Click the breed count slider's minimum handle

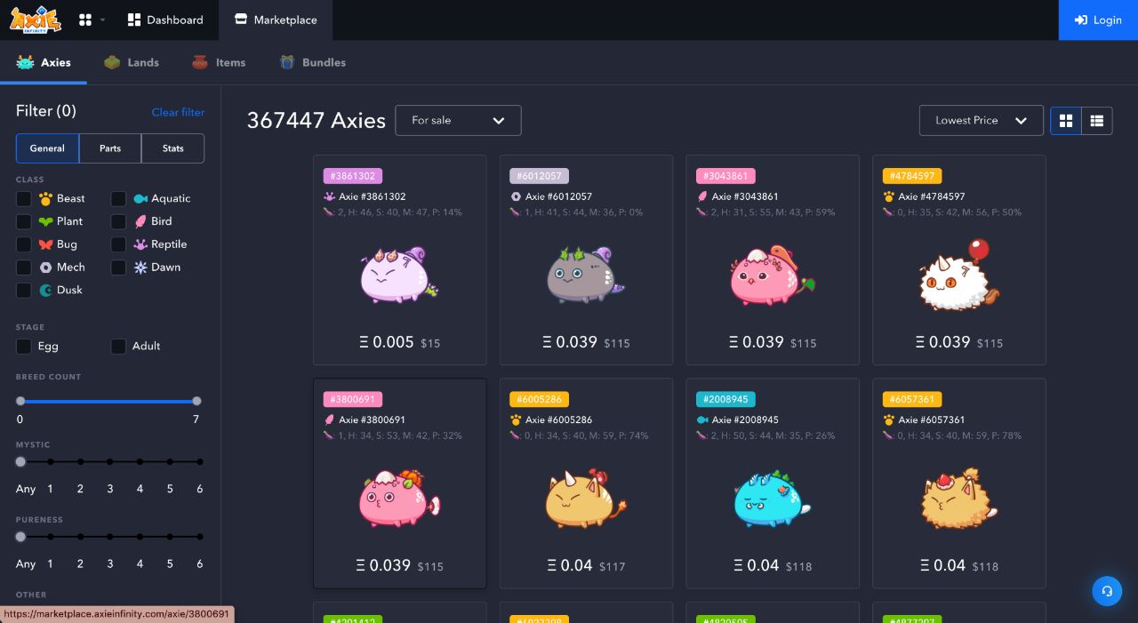point(20,401)
